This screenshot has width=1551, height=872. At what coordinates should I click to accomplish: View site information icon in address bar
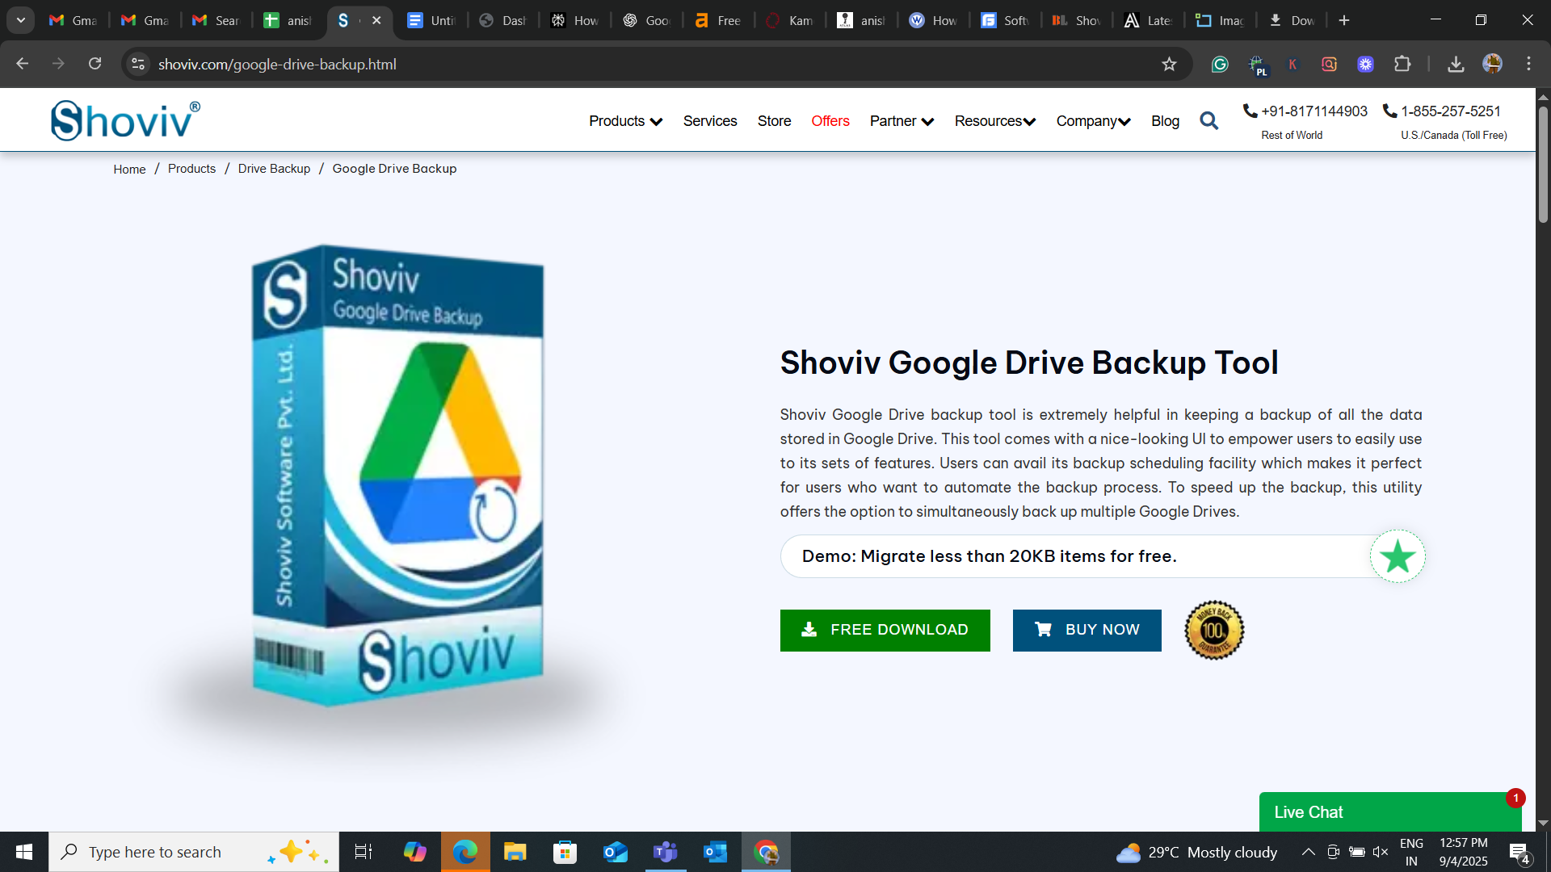click(138, 64)
